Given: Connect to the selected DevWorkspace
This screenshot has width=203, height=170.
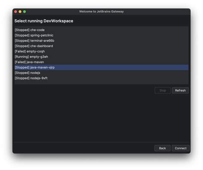Looking at the screenshot, I should coord(181,148).
